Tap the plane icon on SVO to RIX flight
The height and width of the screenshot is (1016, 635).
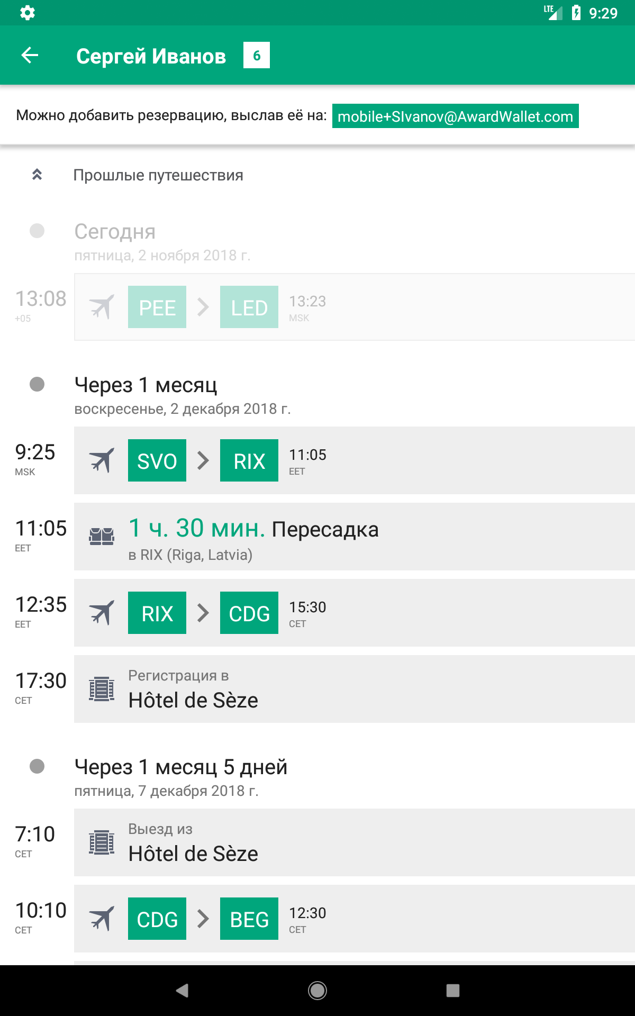point(102,460)
